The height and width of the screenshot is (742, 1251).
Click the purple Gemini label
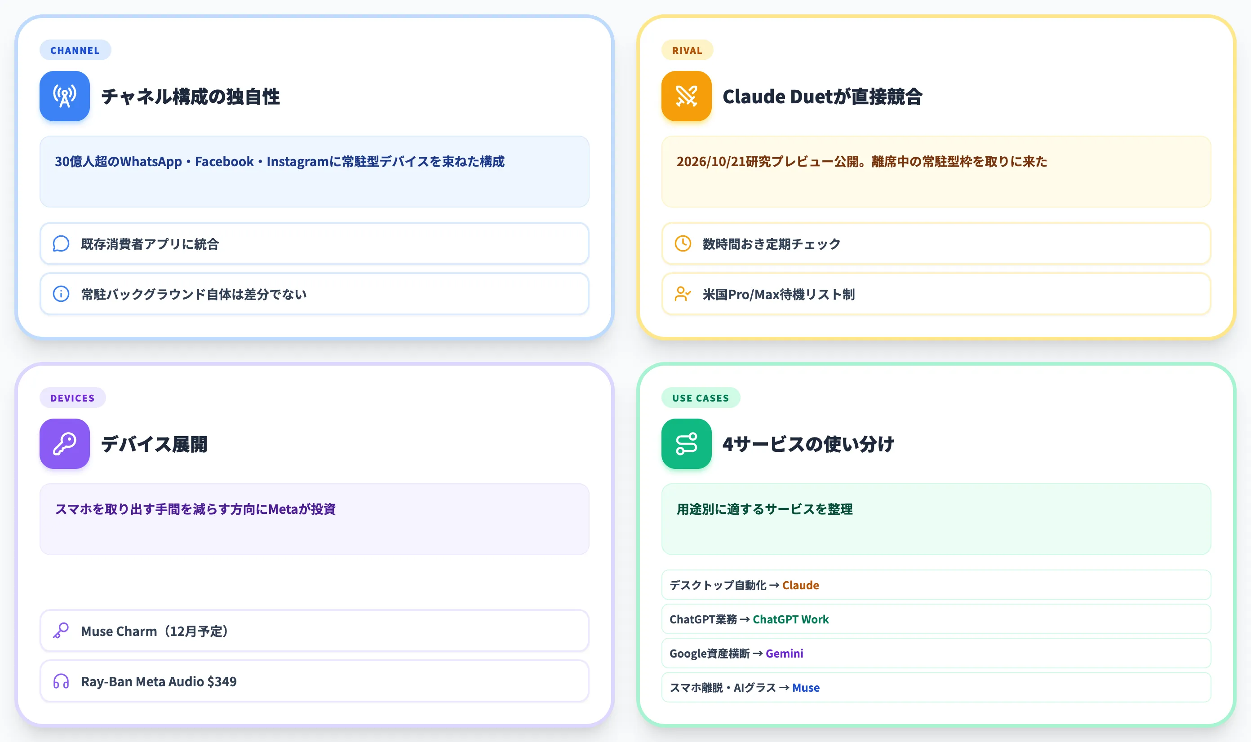point(784,653)
